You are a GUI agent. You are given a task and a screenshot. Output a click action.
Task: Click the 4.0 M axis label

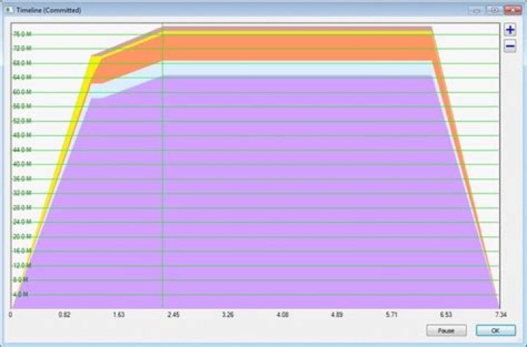20,294
